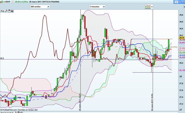Click the 28,993 purple price label
The image size is (185, 113).
point(182,42)
